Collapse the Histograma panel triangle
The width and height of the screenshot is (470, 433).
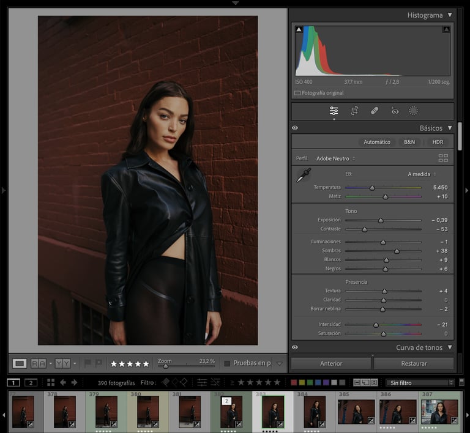point(450,15)
